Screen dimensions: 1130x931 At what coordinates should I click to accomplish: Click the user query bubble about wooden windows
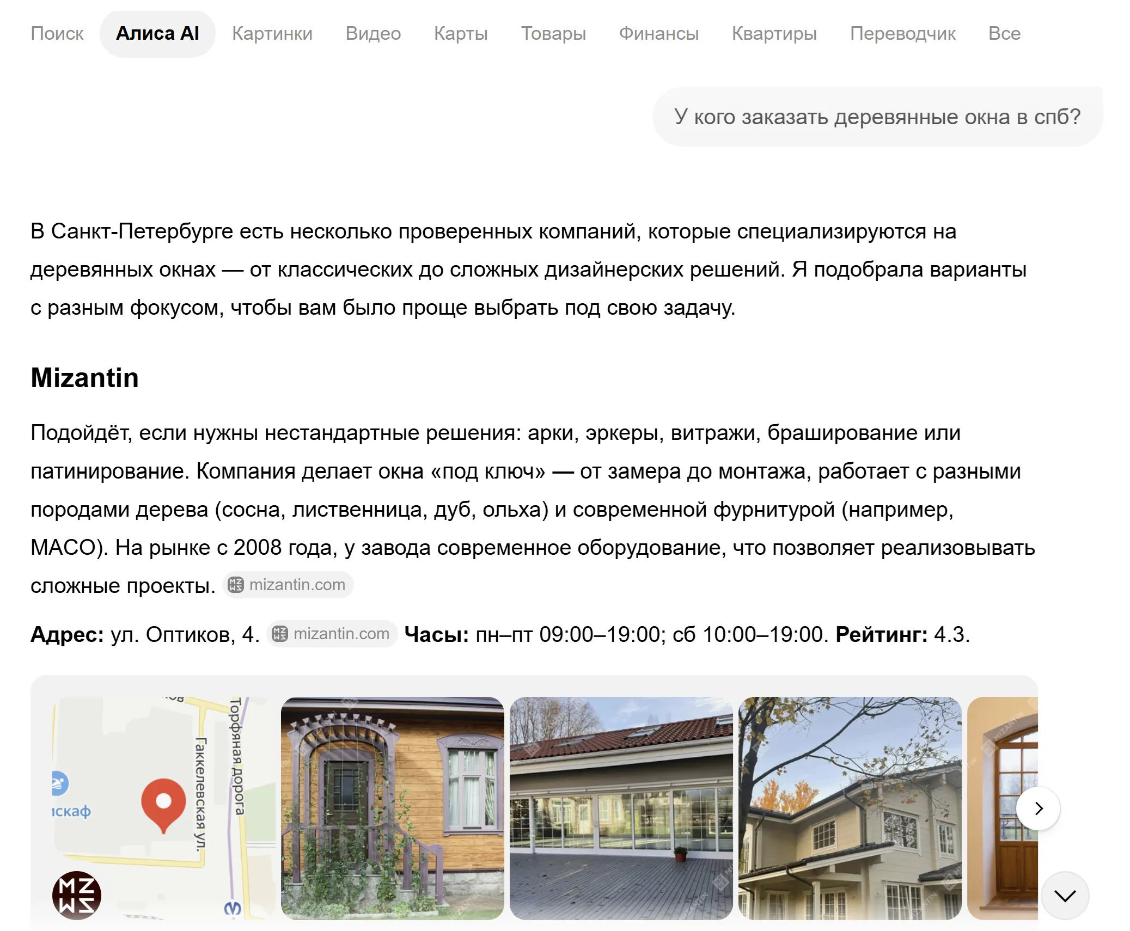click(x=877, y=117)
